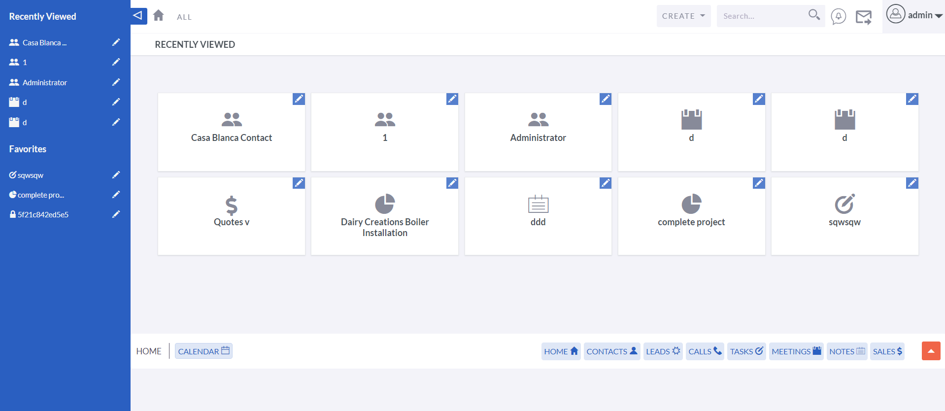This screenshot has width=945, height=411.
Task: Click pencil icon on Quotes v card
Action: 299,183
